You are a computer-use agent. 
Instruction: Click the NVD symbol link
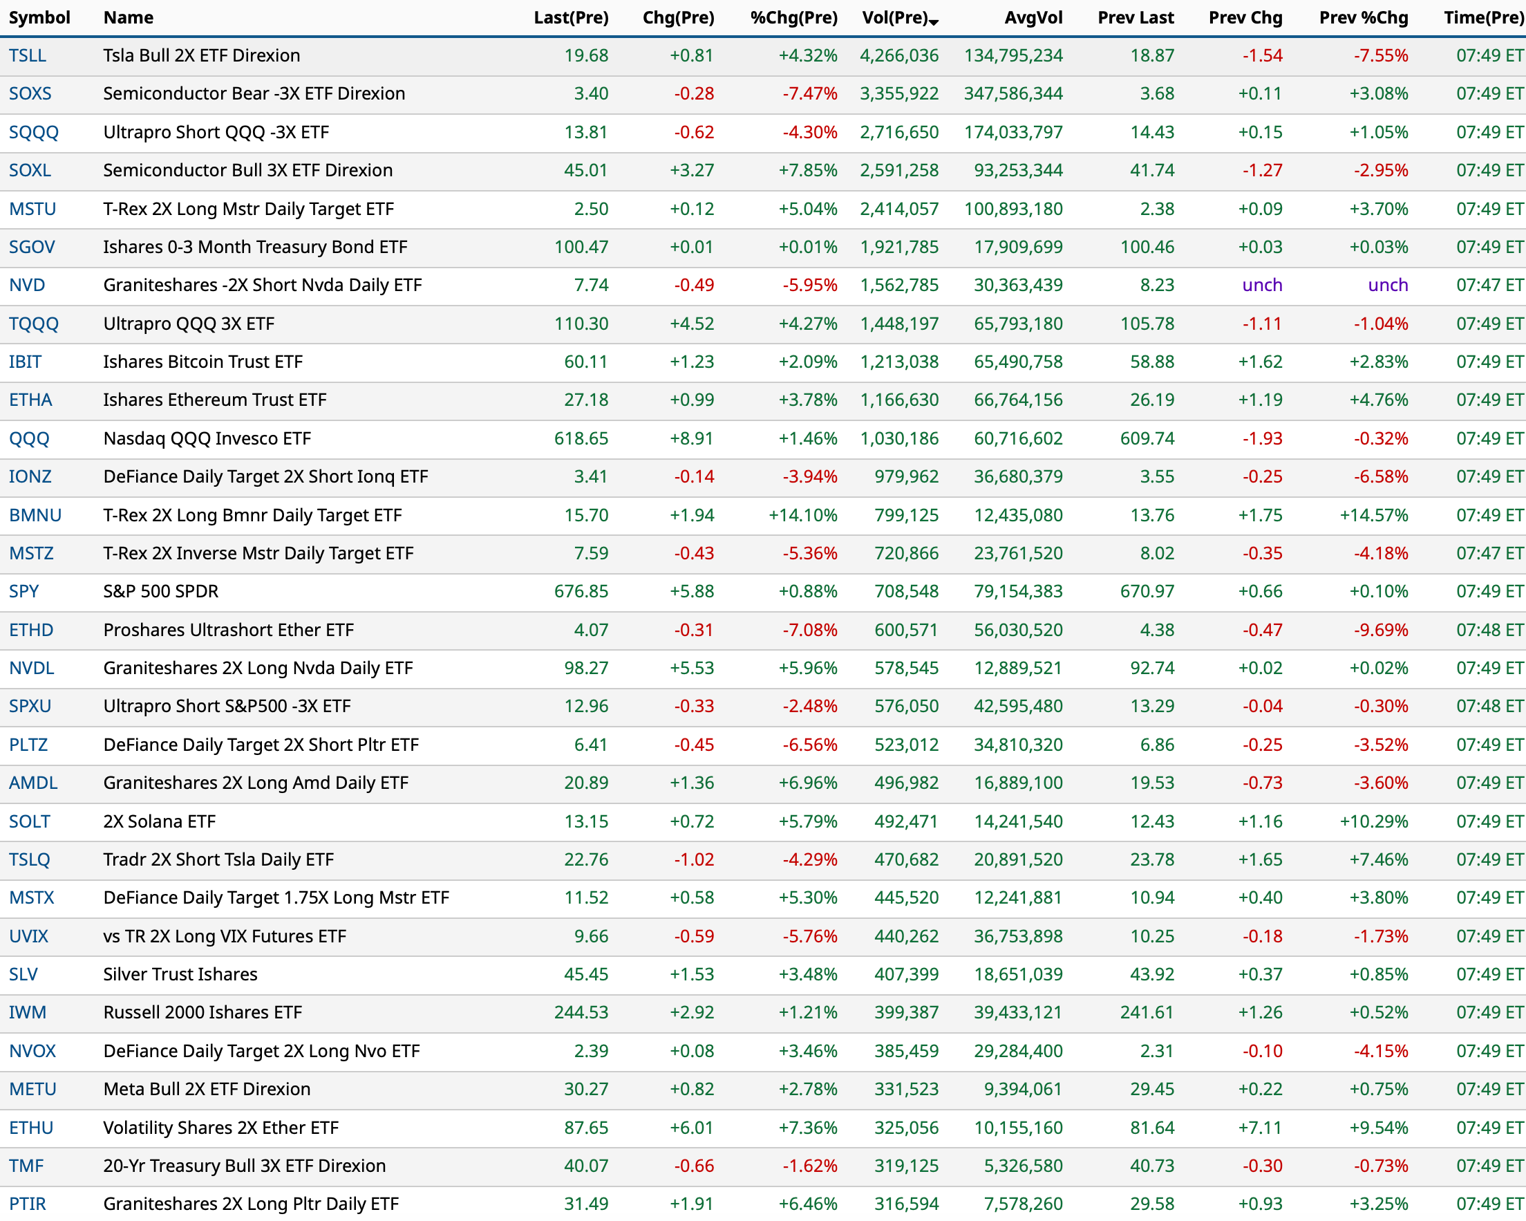(x=27, y=286)
